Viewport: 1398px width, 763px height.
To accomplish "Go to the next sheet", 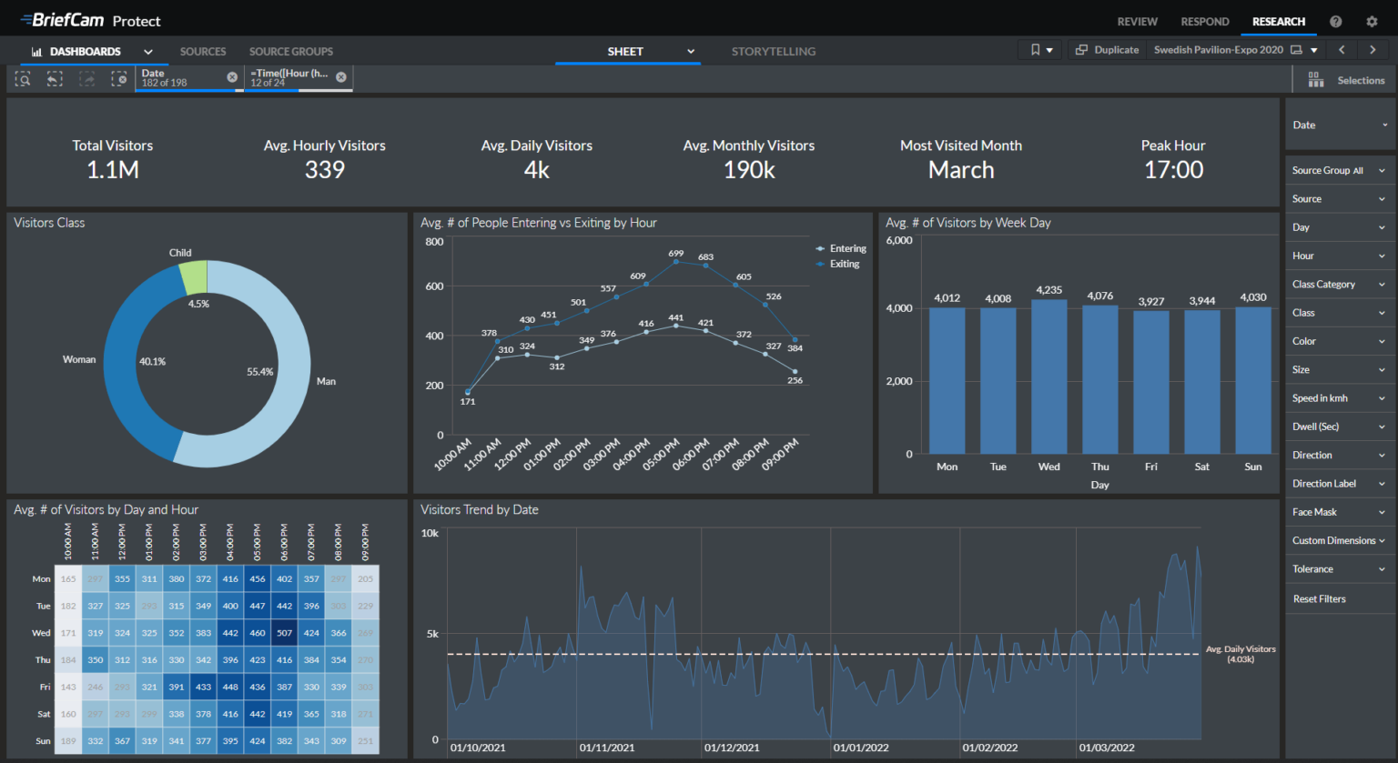I will click(x=1373, y=50).
